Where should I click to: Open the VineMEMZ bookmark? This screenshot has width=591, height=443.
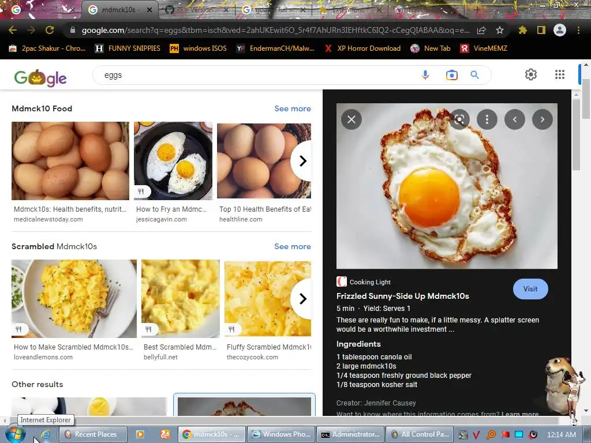click(484, 48)
